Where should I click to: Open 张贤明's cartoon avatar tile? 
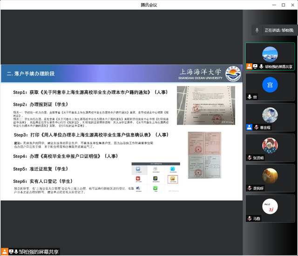[x=270, y=145]
